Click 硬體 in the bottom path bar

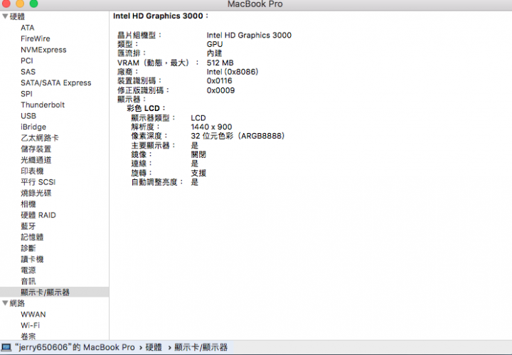[154, 347]
